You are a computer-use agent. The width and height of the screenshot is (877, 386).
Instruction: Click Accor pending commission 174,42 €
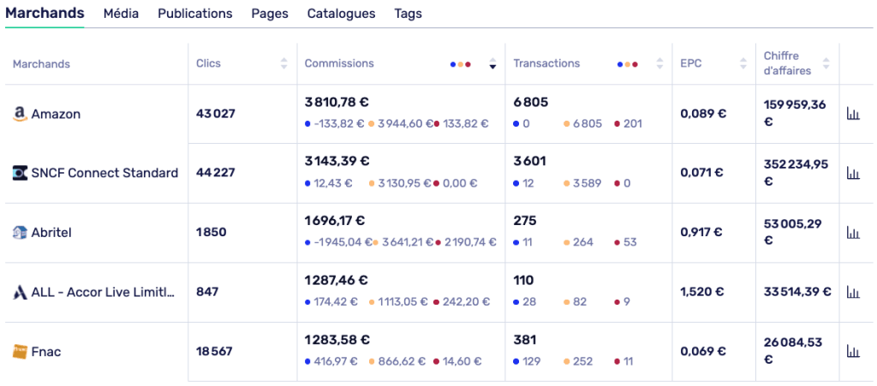coord(331,302)
